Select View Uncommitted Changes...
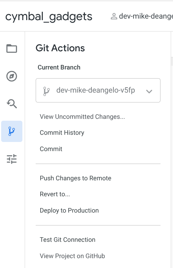This screenshot has width=173, height=268. pyautogui.click(x=82, y=117)
